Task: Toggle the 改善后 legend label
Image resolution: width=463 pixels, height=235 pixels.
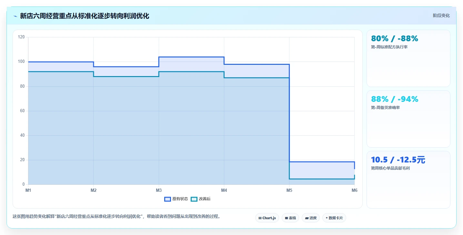Action: 205,199
